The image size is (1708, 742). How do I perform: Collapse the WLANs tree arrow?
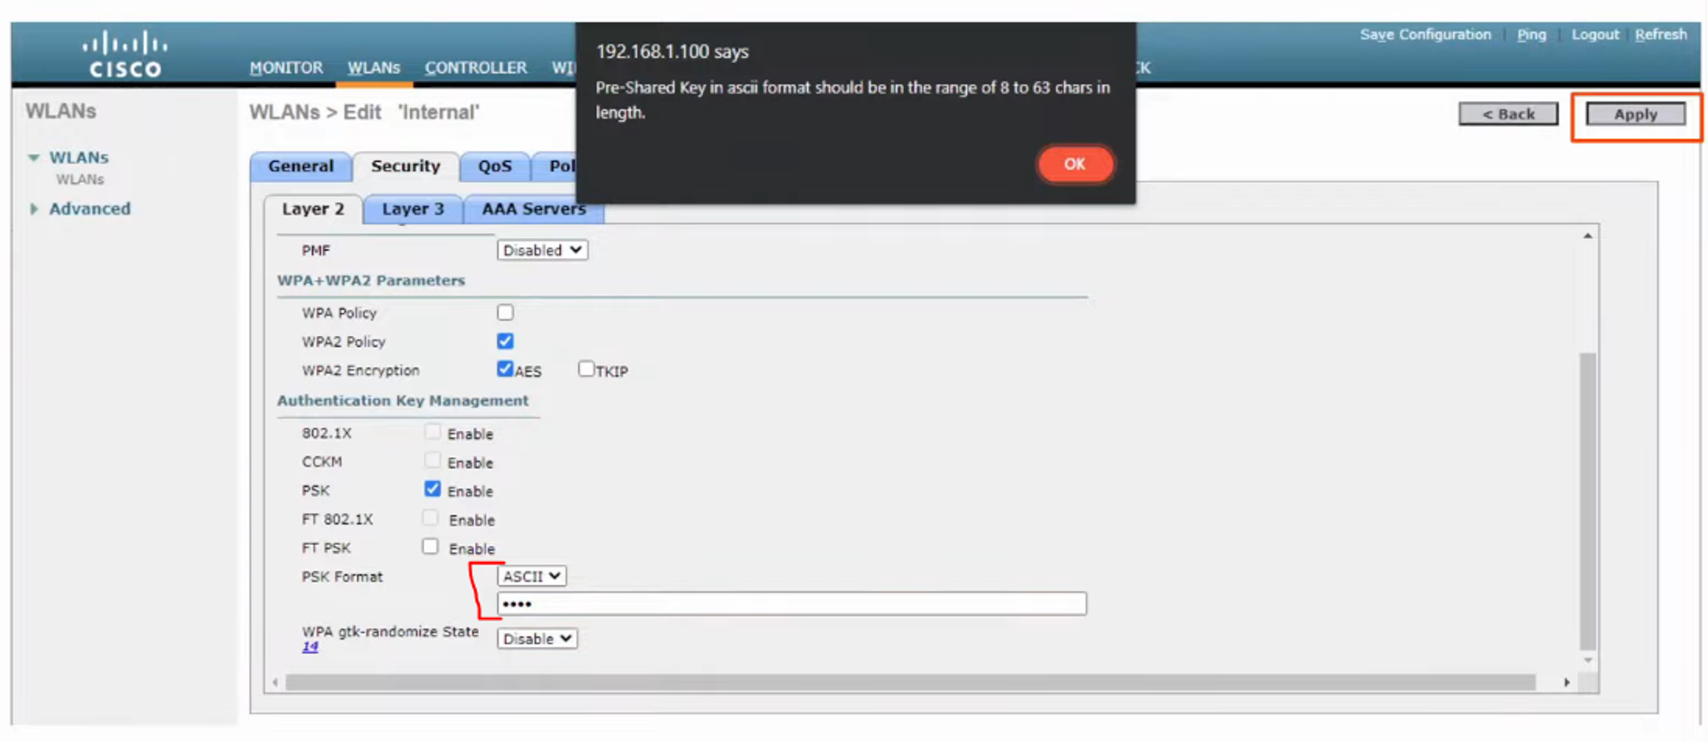point(34,158)
